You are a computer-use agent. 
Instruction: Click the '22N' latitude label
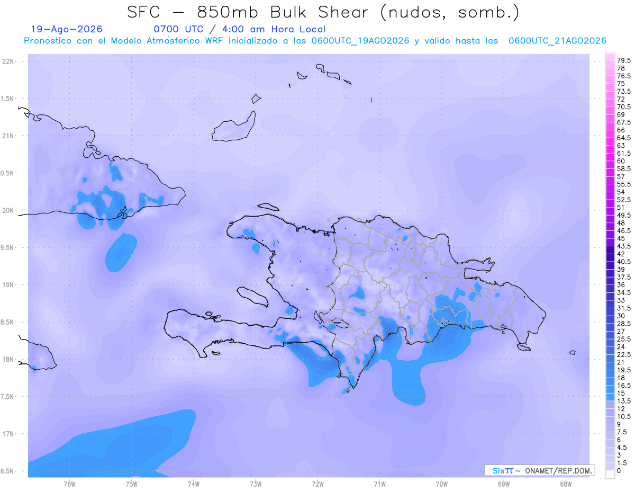[8, 61]
